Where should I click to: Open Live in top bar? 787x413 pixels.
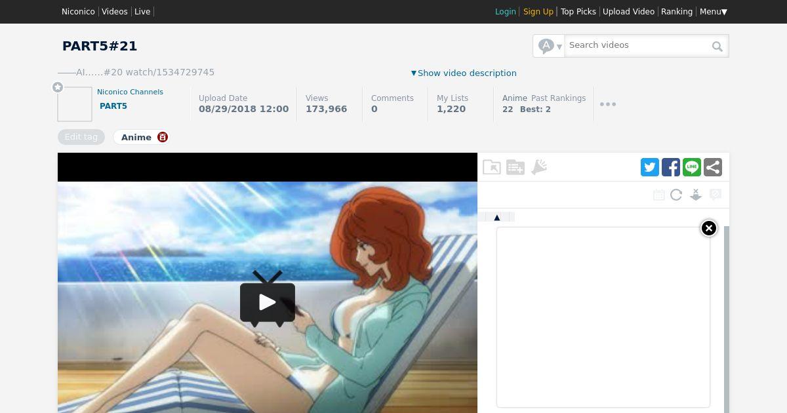tap(142, 11)
